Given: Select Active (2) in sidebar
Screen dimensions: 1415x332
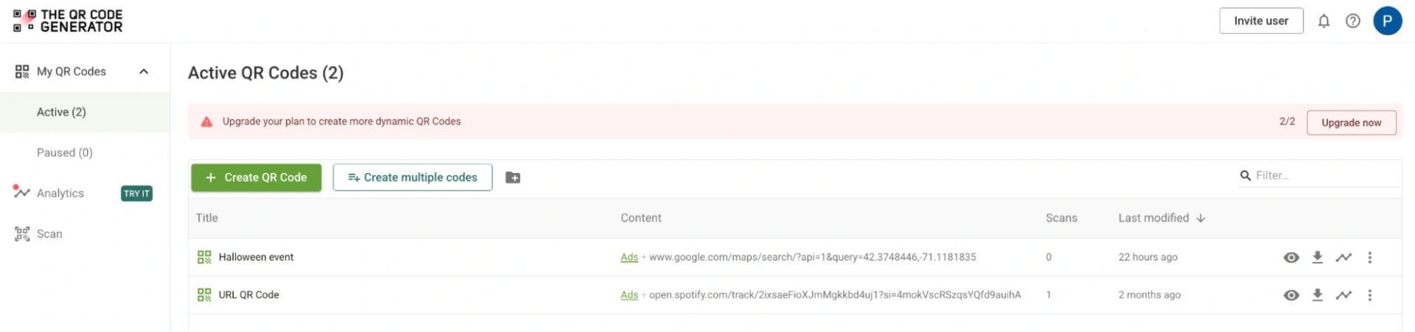Looking at the screenshot, I should coord(61,112).
